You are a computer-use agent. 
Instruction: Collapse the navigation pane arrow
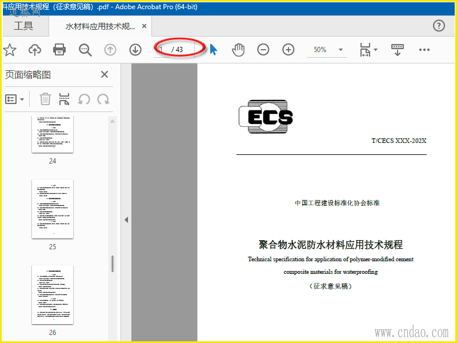[126, 220]
